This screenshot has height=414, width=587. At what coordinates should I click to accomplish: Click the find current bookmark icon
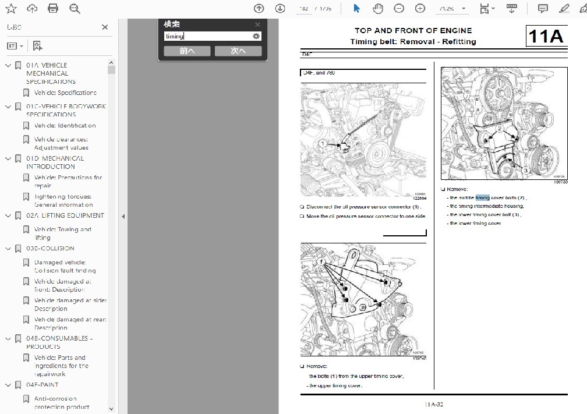[x=37, y=45]
